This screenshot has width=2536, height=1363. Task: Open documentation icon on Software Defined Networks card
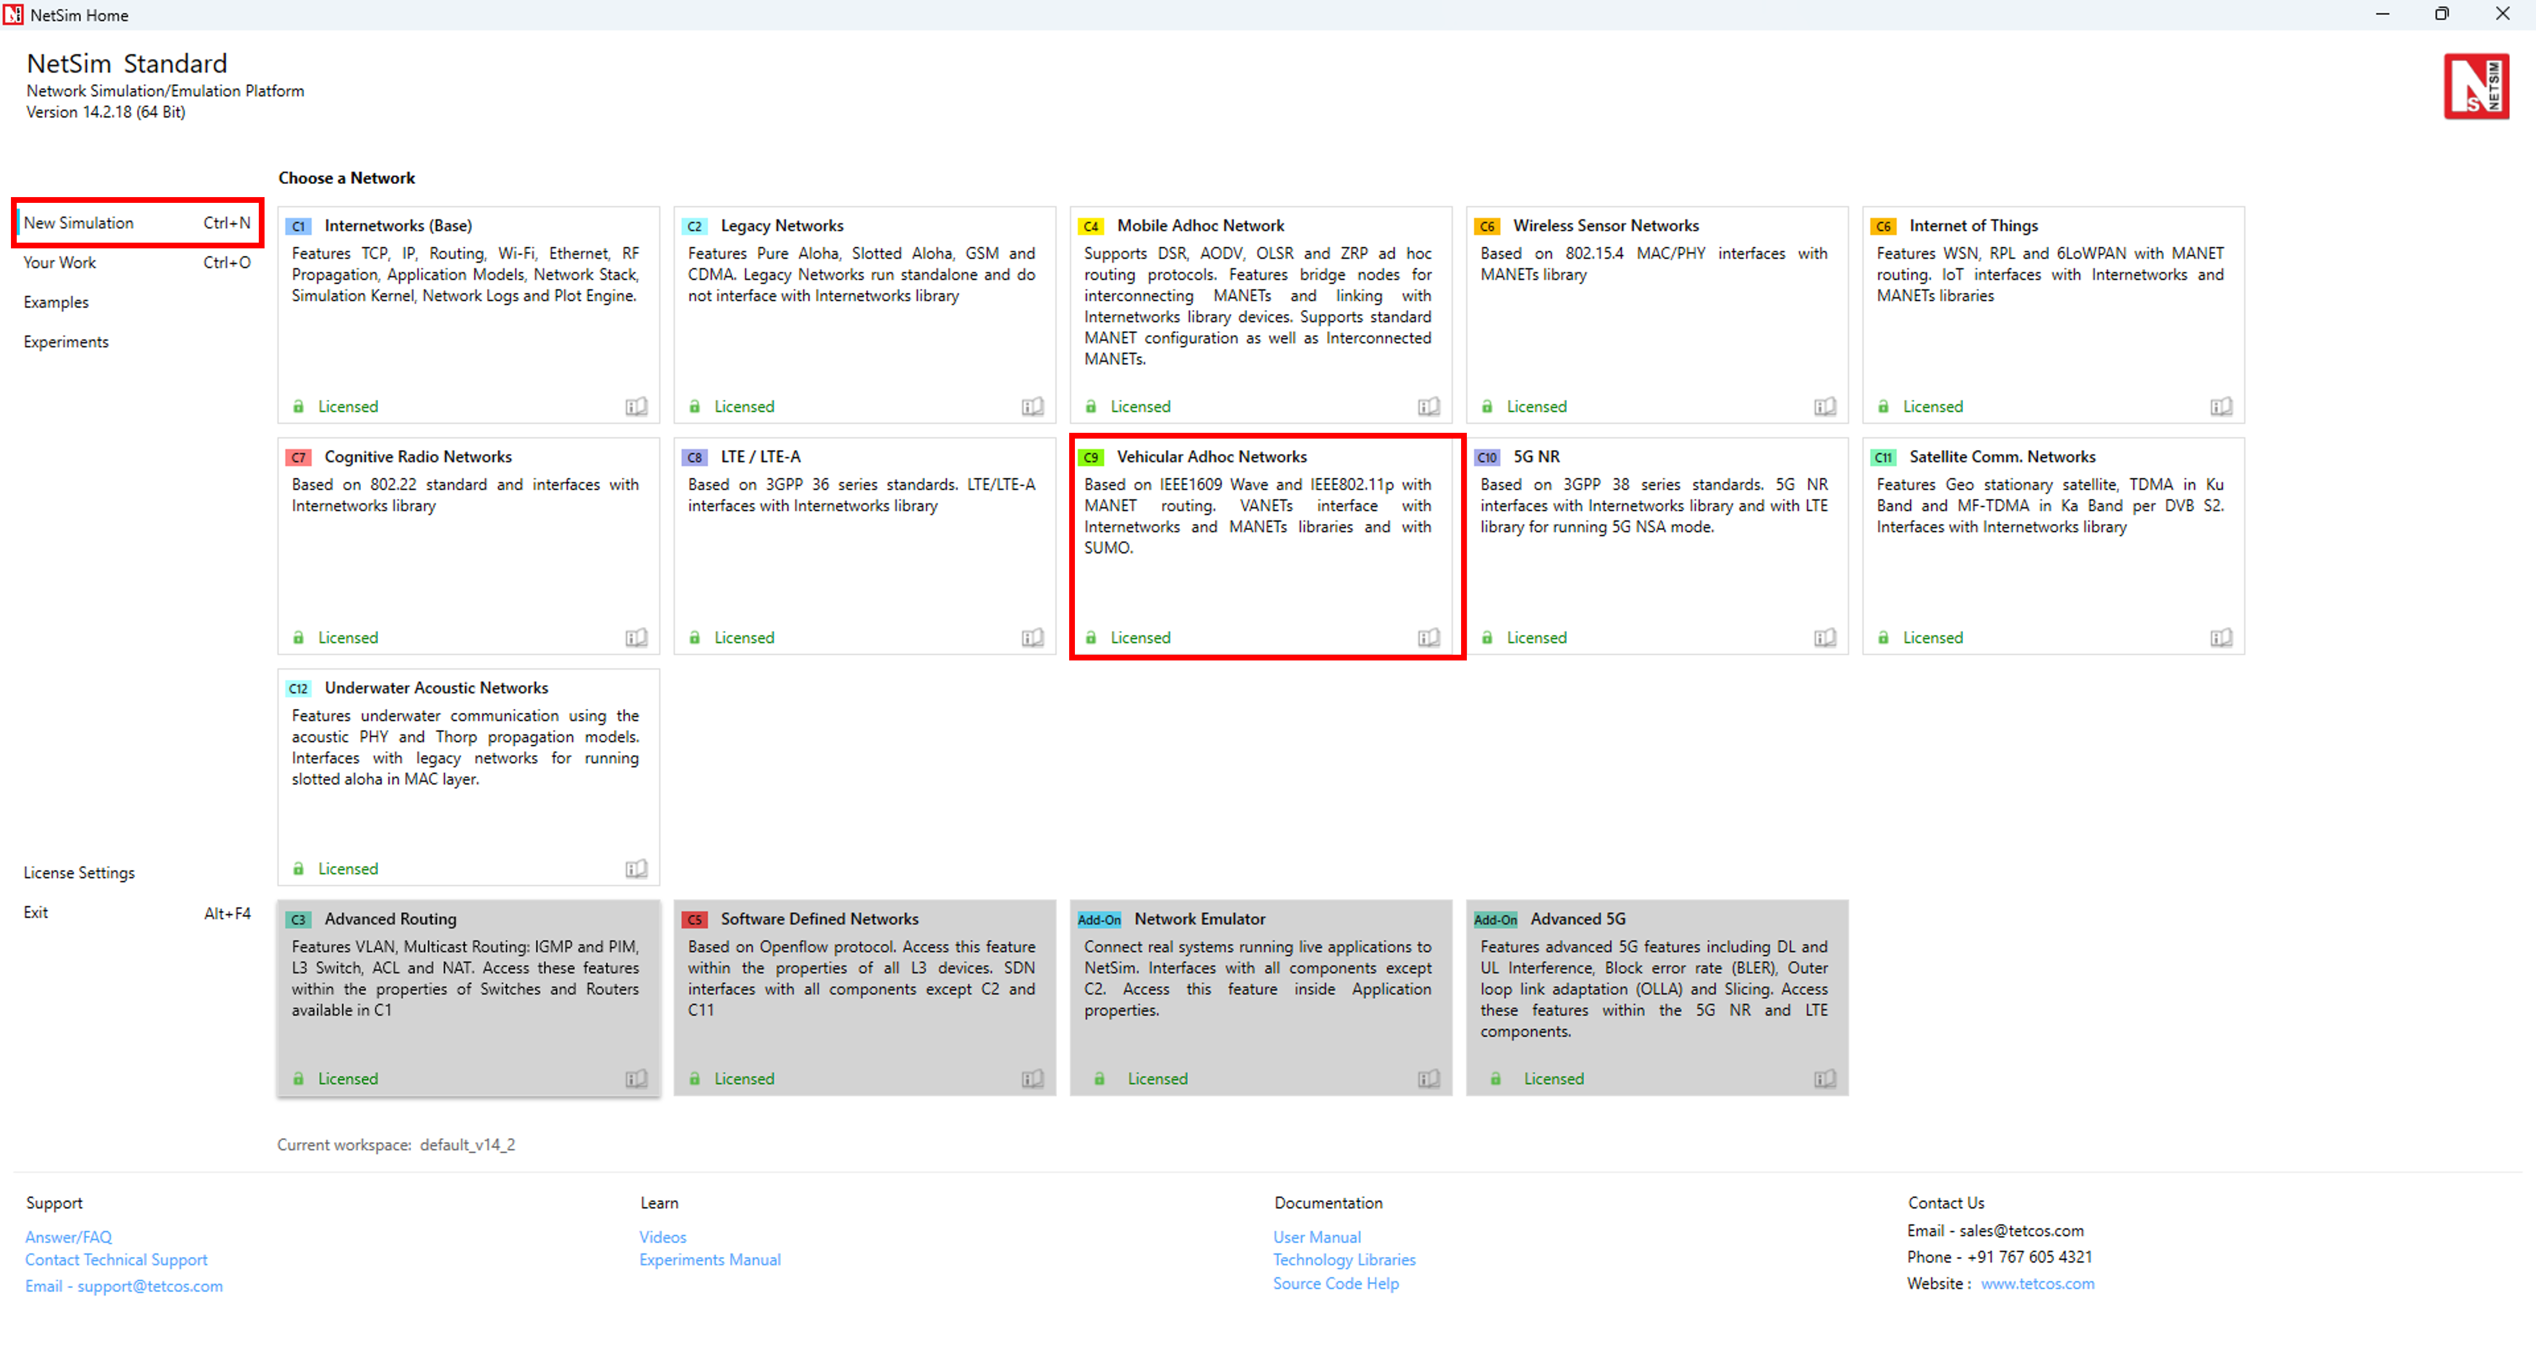point(1032,1079)
